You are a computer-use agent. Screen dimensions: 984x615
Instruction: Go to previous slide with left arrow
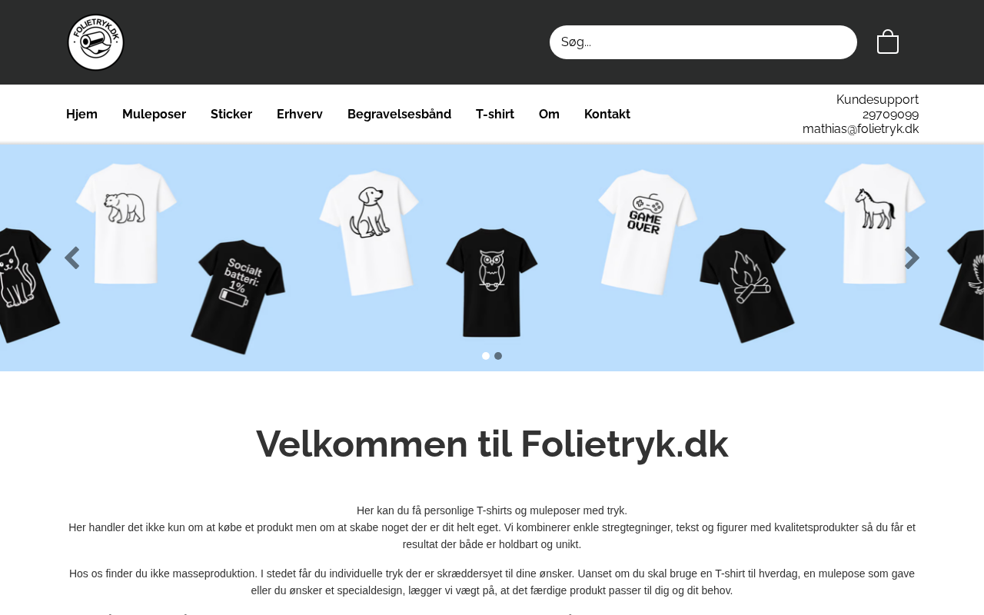[x=72, y=258]
